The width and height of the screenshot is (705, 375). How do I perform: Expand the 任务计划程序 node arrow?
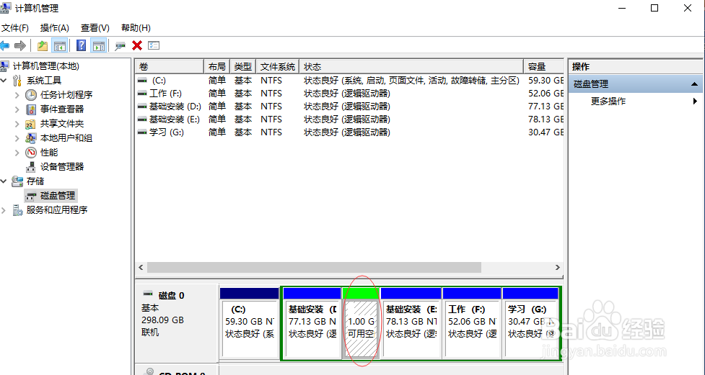17,94
